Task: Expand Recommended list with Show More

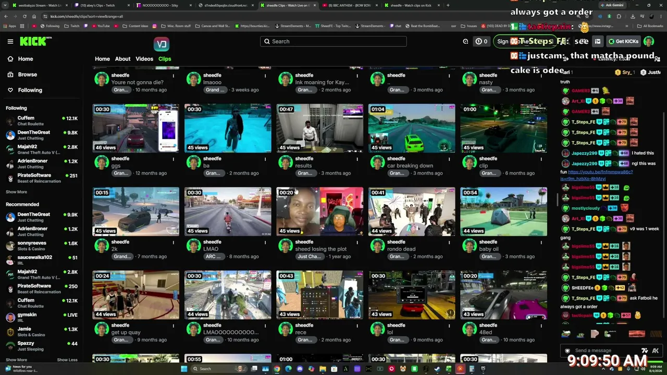Action: pyautogui.click(x=16, y=360)
